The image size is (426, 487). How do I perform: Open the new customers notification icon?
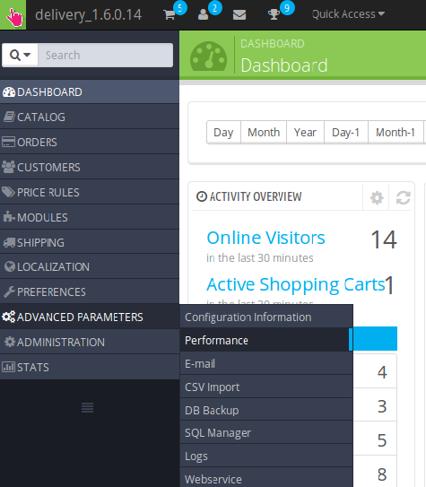pos(204,14)
